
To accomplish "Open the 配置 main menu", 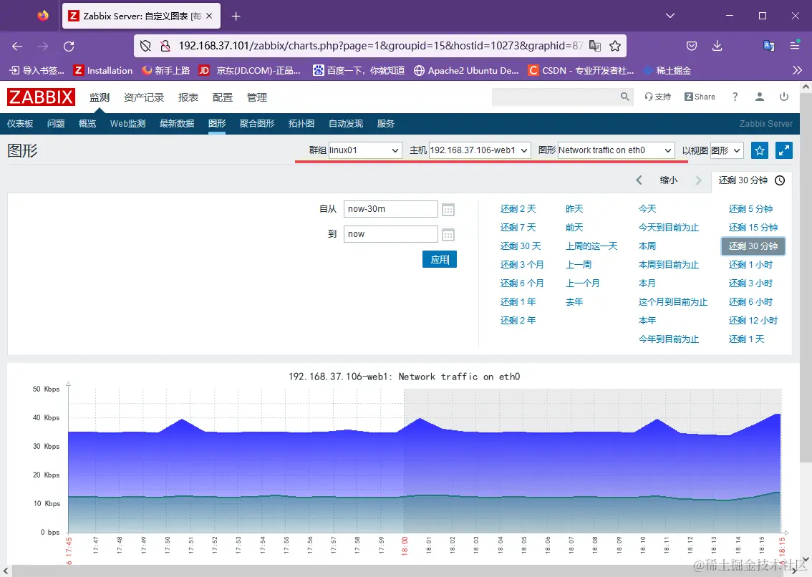I will [x=223, y=97].
